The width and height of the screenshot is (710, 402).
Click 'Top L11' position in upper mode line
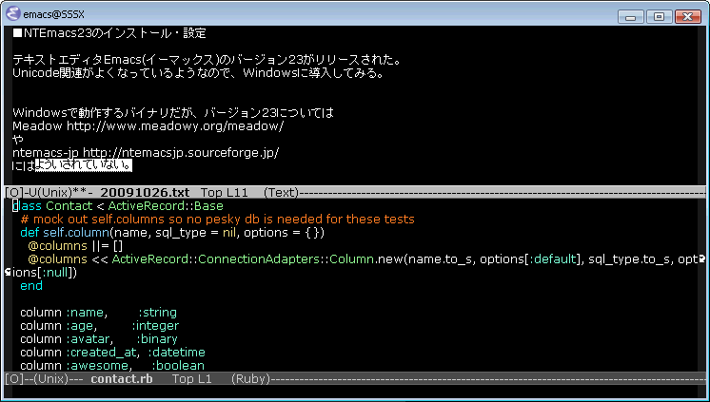225,193
